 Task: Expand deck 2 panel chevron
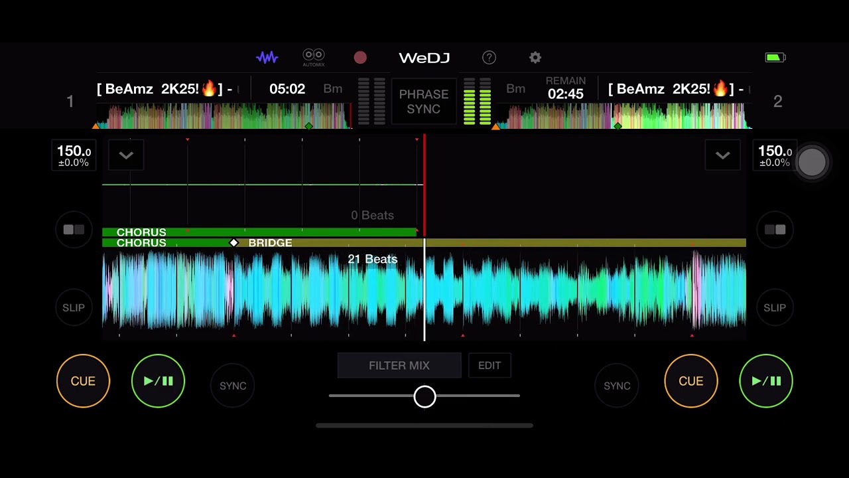722,155
